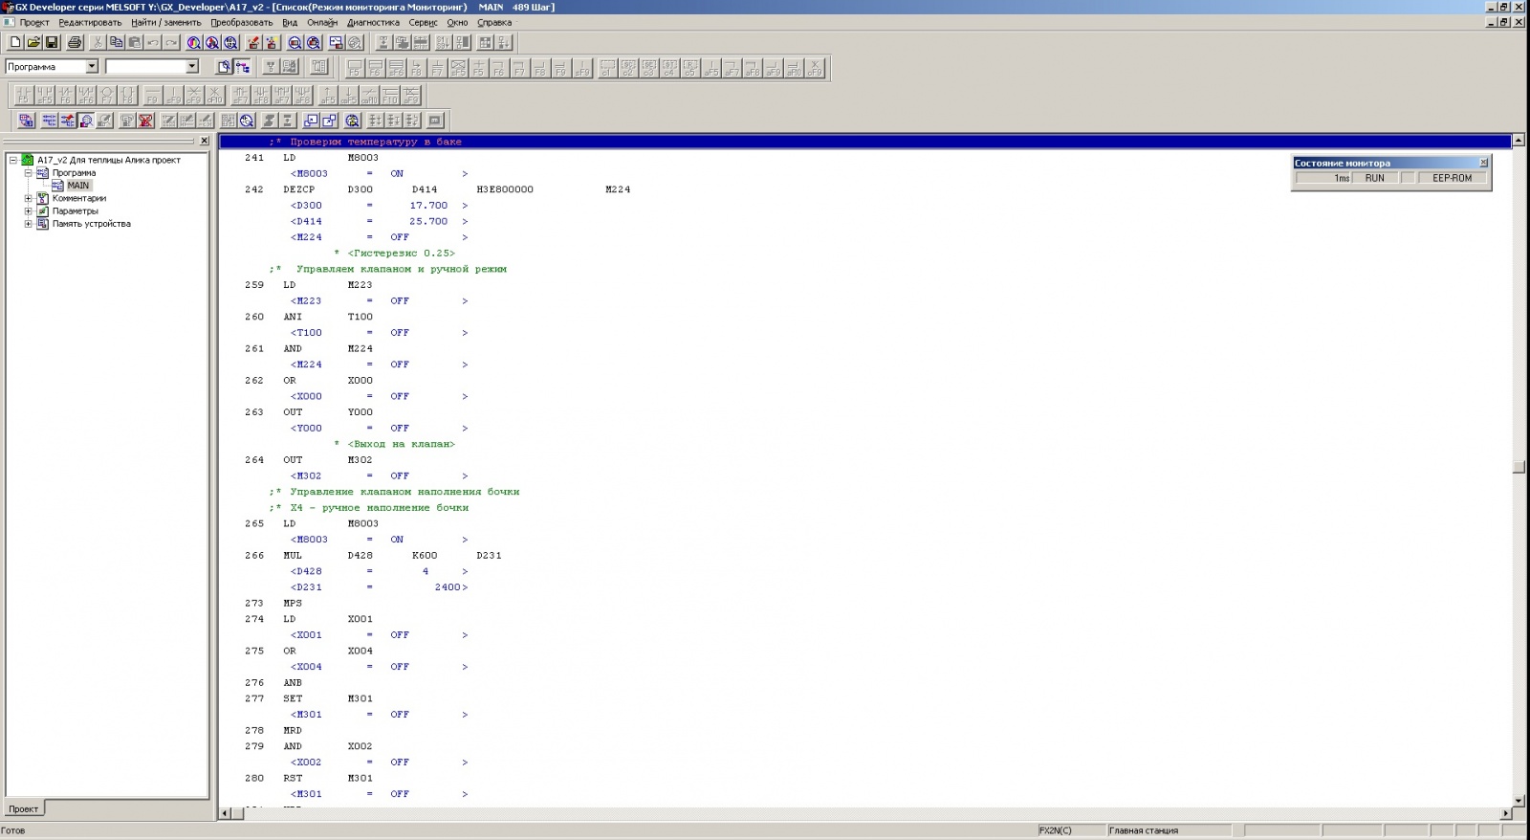
Task: Expand the Память устройства tree node
Action: pos(29,223)
